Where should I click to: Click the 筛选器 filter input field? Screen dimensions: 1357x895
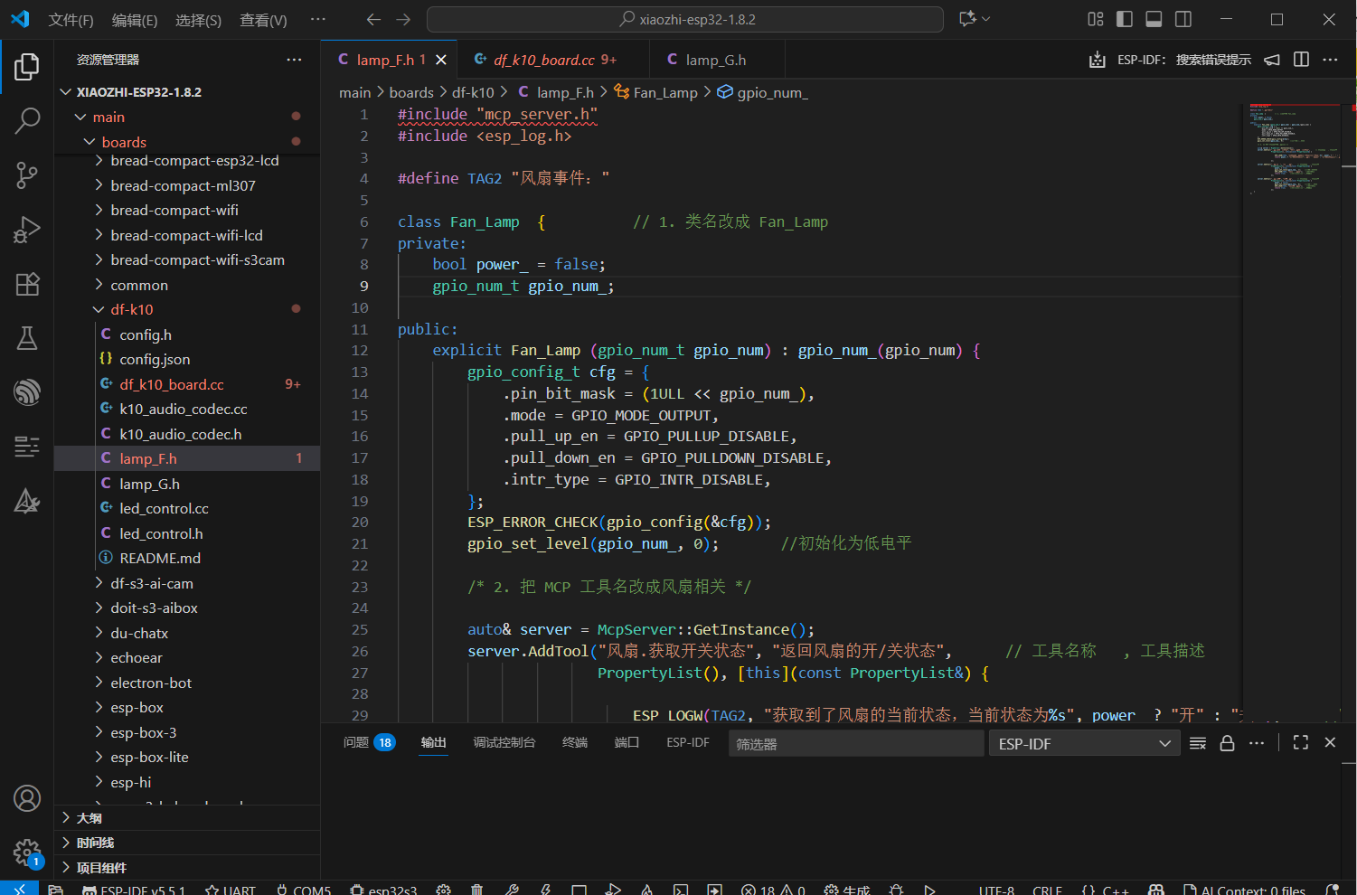pyautogui.click(x=854, y=744)
